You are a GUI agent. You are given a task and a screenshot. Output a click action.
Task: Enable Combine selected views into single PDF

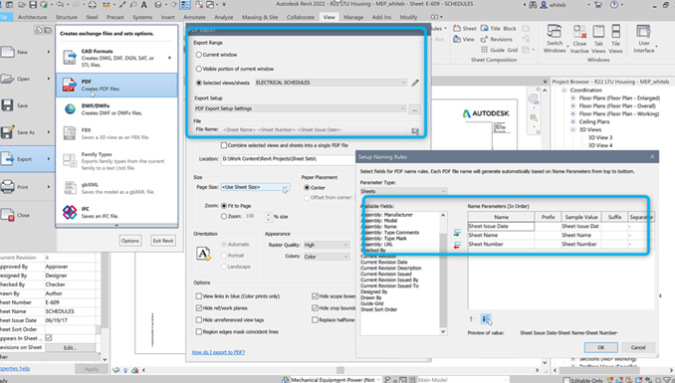click(x=224, y=145)
